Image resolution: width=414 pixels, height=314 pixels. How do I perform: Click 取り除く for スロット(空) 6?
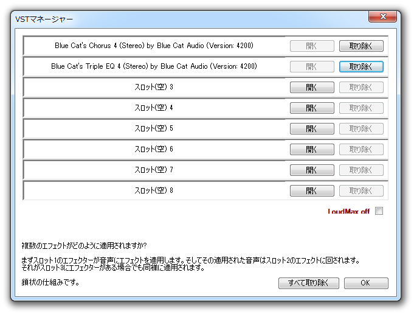tap(361, 149)
